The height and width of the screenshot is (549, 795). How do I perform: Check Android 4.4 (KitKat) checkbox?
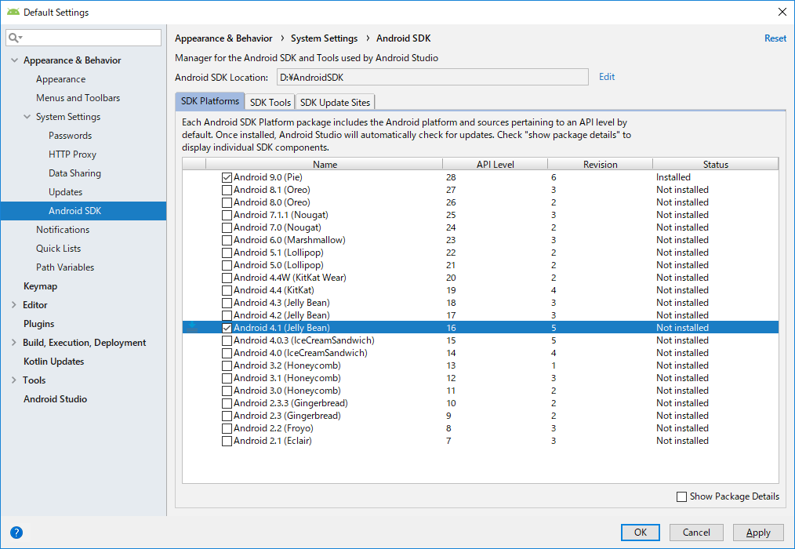click(x=227, y=290)
